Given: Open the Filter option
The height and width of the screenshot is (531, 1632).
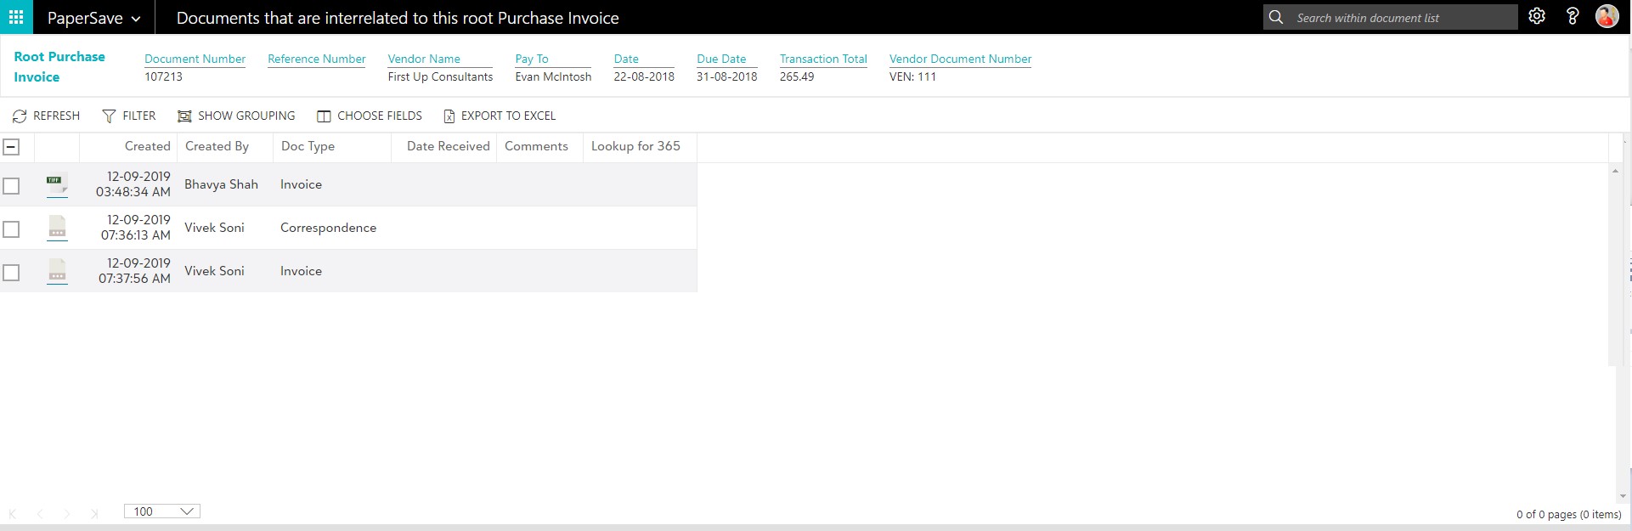Looking at the screenshot, I should 129,116.
